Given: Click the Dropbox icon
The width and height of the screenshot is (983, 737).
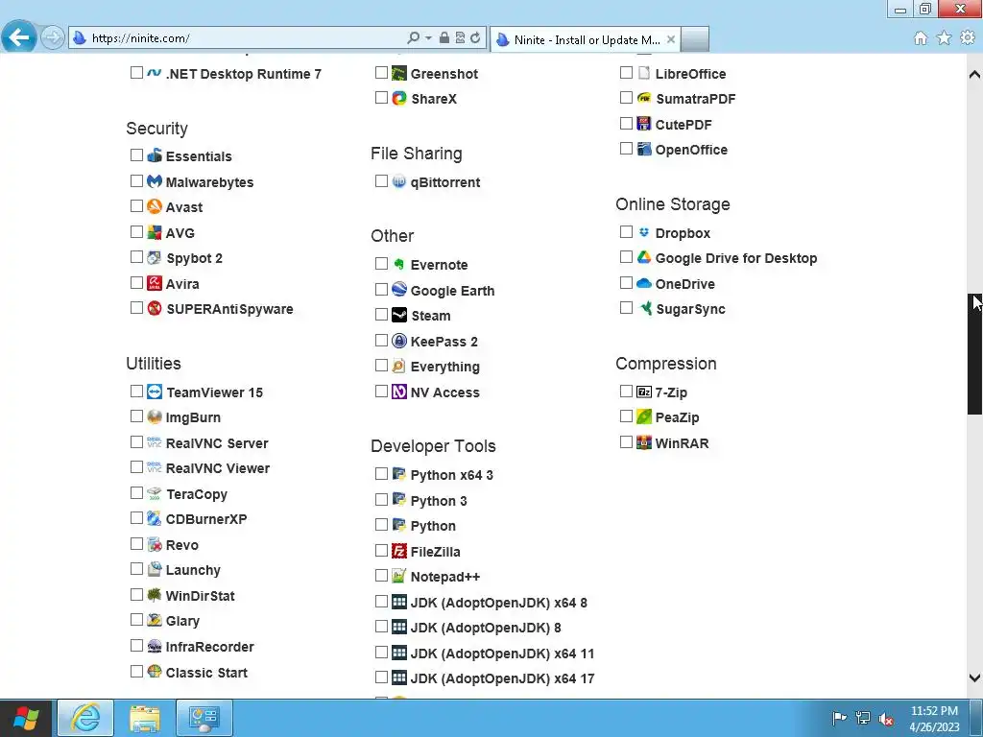Looking at the screenshot, I should 644,232.
